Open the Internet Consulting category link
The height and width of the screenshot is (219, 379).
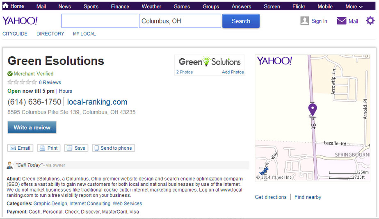pos(90,203)
